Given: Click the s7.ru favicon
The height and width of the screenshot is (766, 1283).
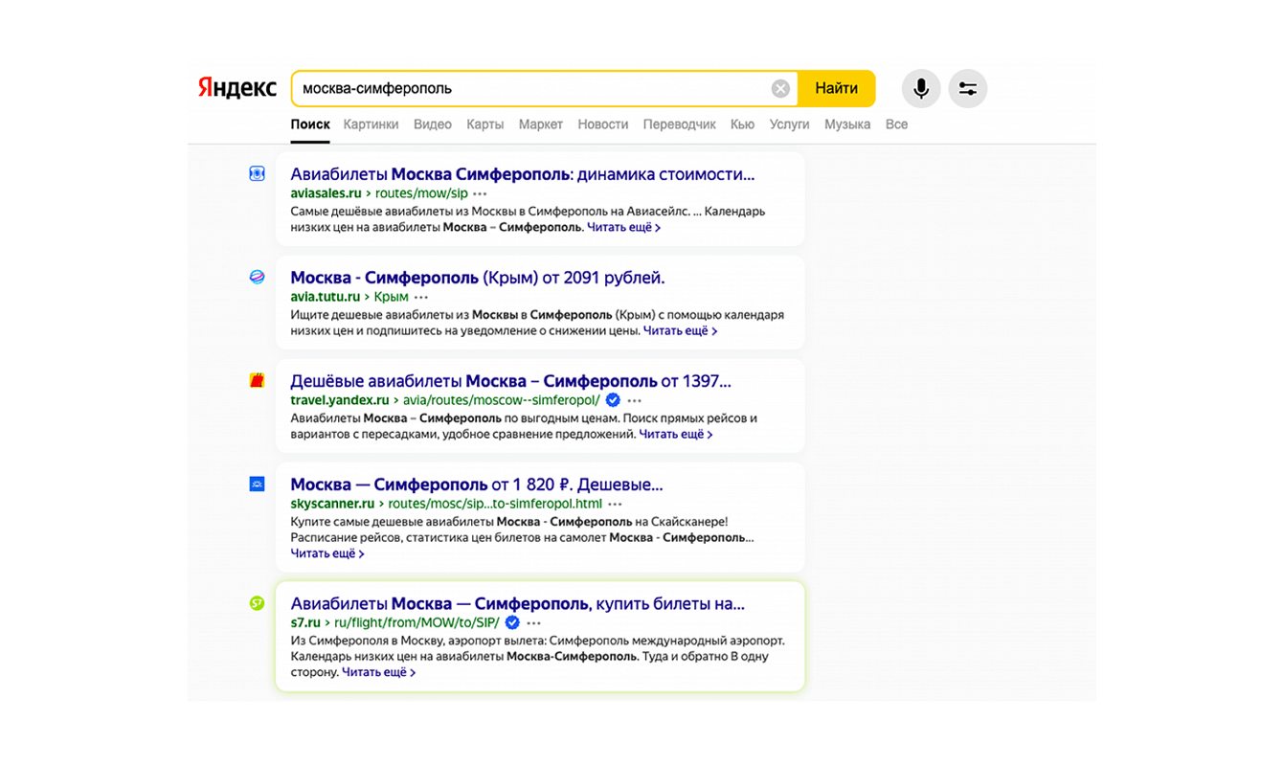Looking at the screenshot, I should pos(257,603).
